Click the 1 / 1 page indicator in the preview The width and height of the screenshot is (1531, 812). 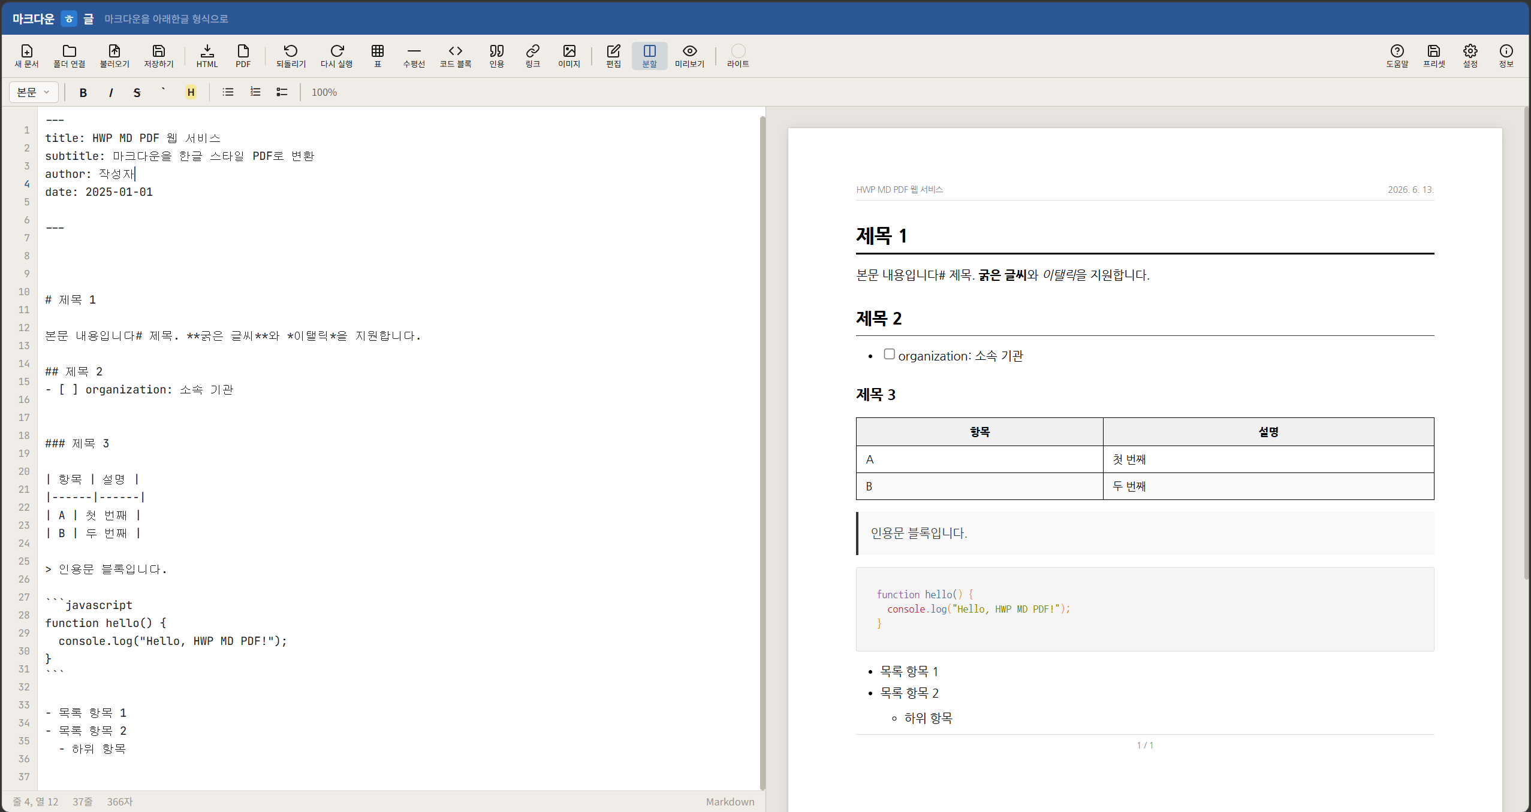click(x=1145, y=746)
